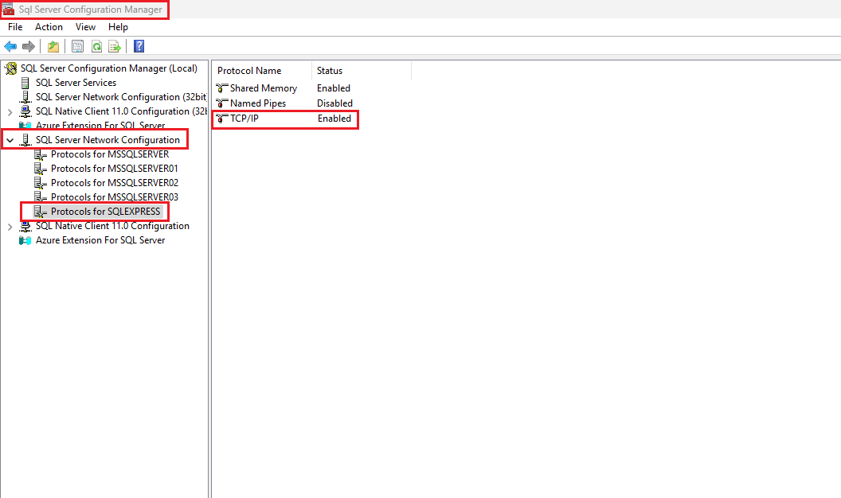This screenshot has width=841, height=498.
Task: Click the Disabled status of Named Pipes
Action: 334,103
